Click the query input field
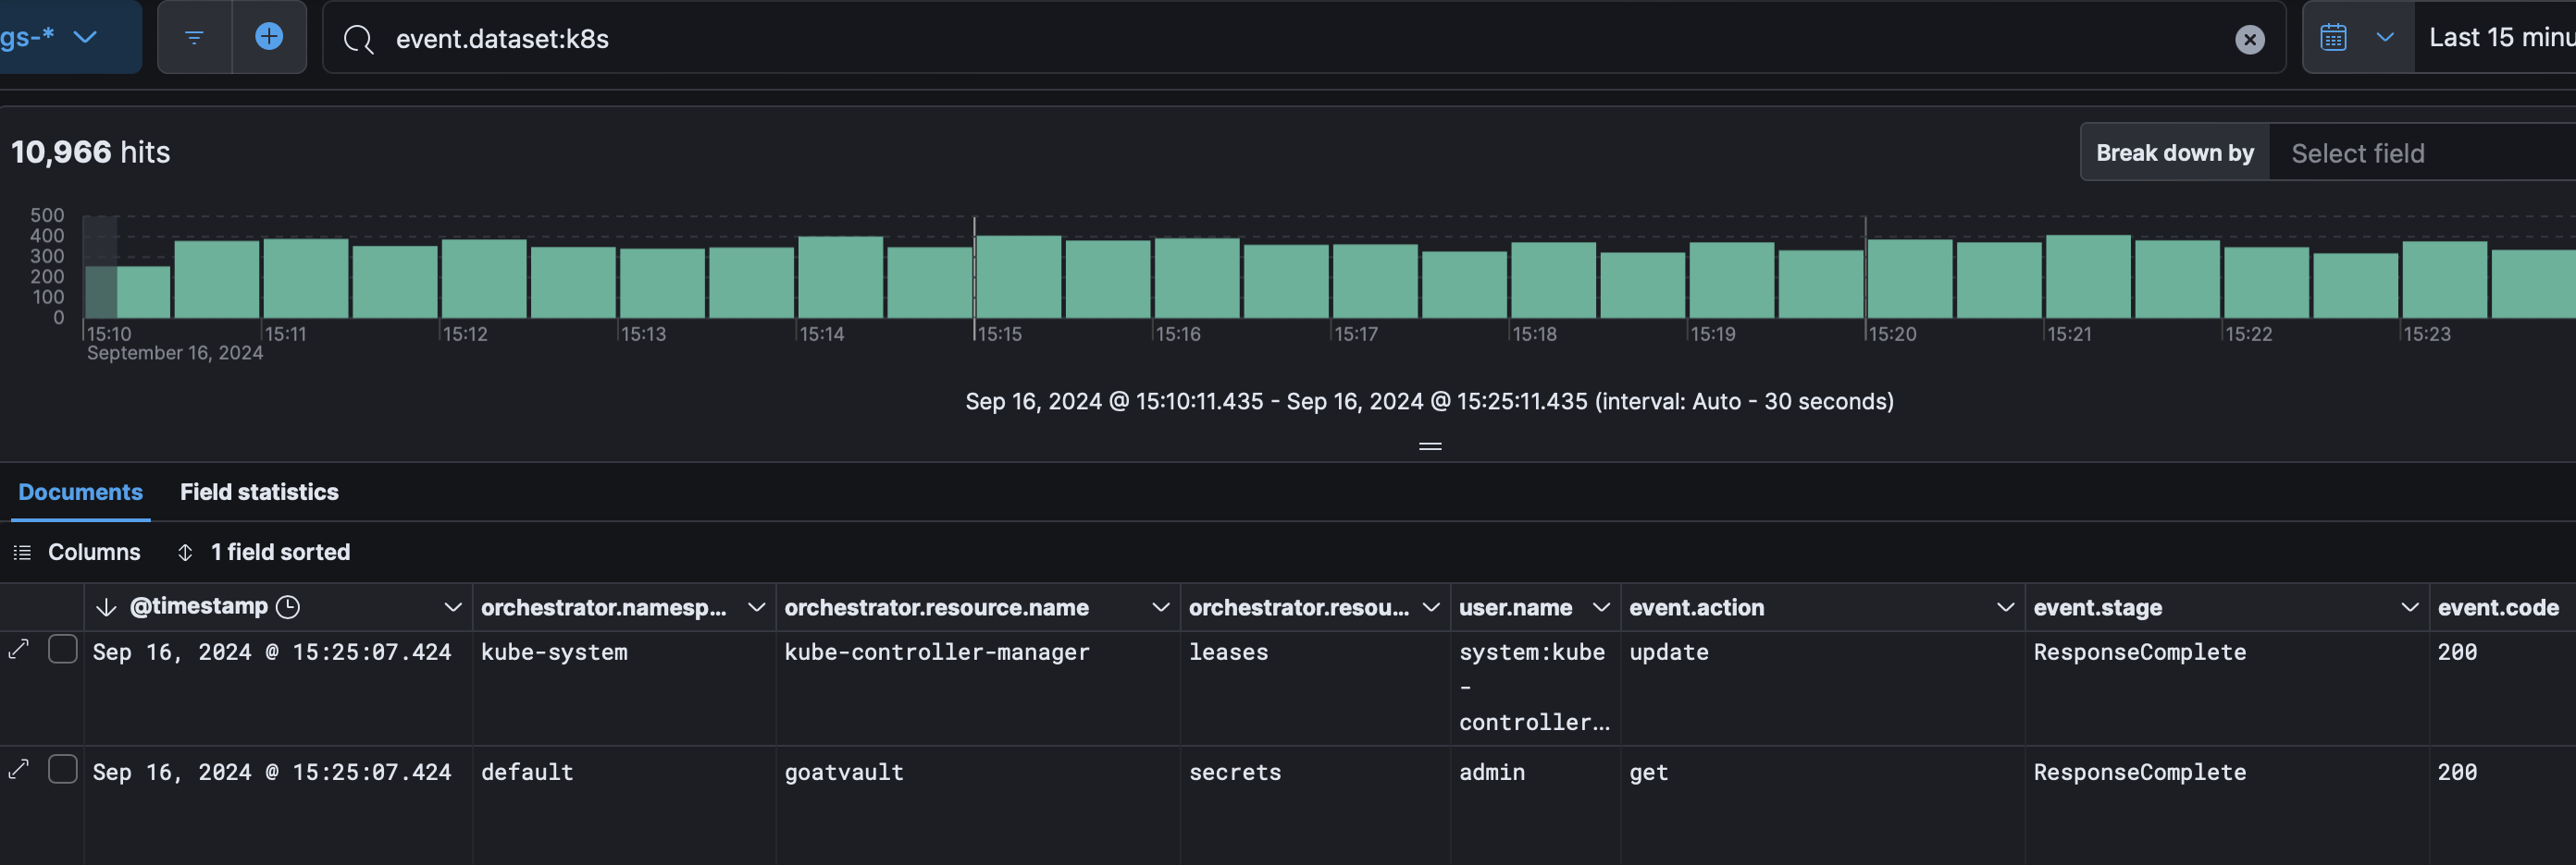The image size is (2576, 865). click(x=1304, y=38)
